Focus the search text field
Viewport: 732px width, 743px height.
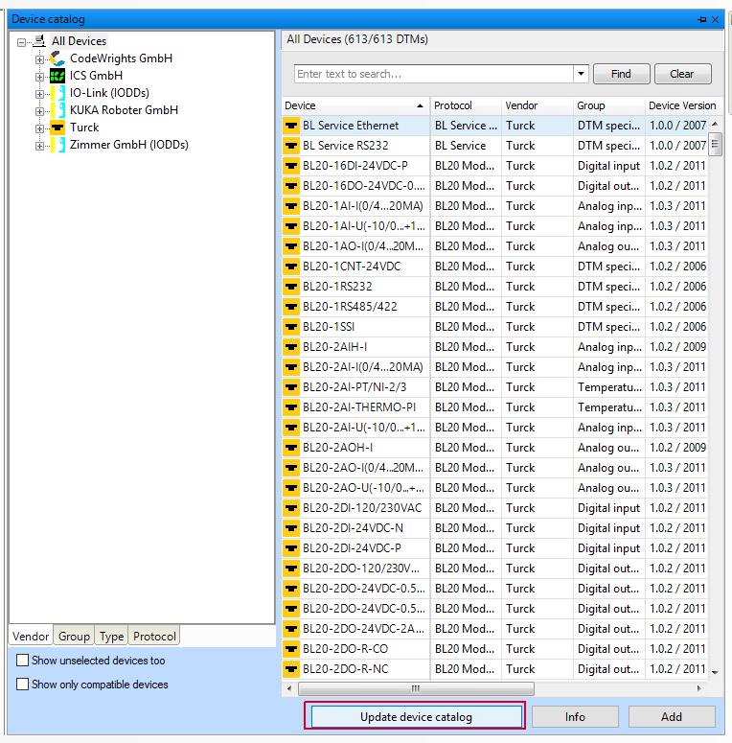tap(434, 74)
